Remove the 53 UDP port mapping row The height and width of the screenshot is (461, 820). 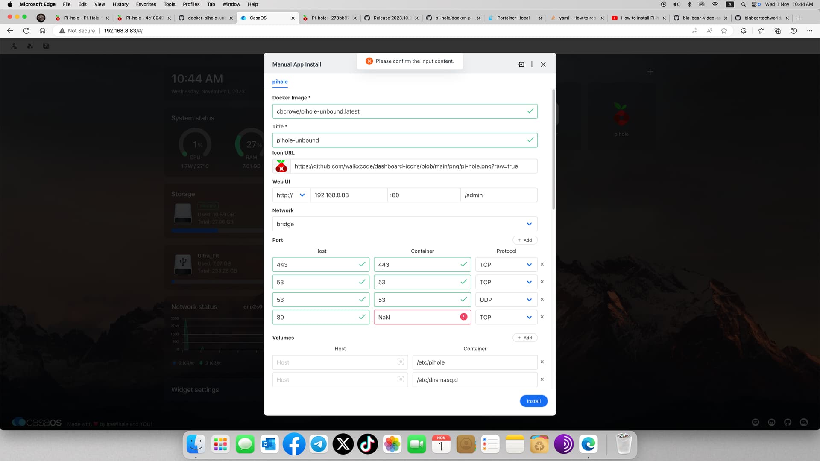542,299
